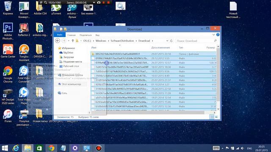Open Internet Explorer from the taskbar
Screen dimensions: 271x152
click(16, 148)
